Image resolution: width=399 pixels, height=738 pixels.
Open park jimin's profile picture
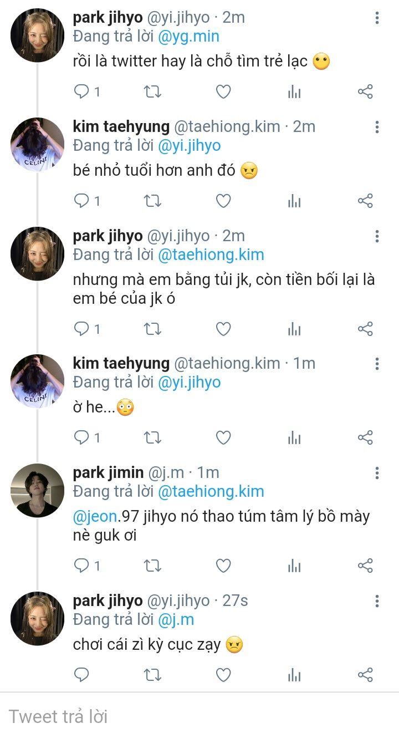(x=37, y=490)
